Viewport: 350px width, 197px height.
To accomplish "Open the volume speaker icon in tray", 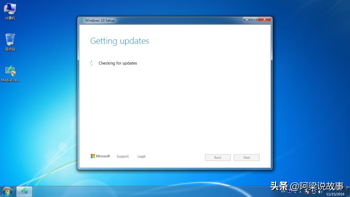I will pos(320,192).
